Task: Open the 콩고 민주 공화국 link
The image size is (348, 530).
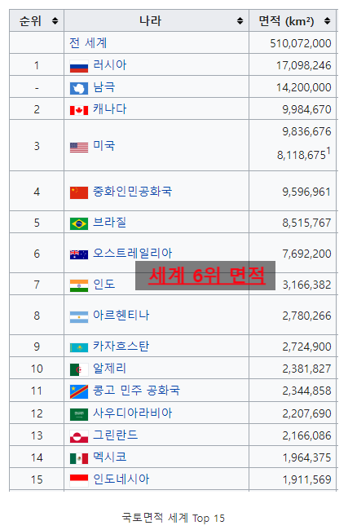Action: pyautogui.click(x=136, y=390)
